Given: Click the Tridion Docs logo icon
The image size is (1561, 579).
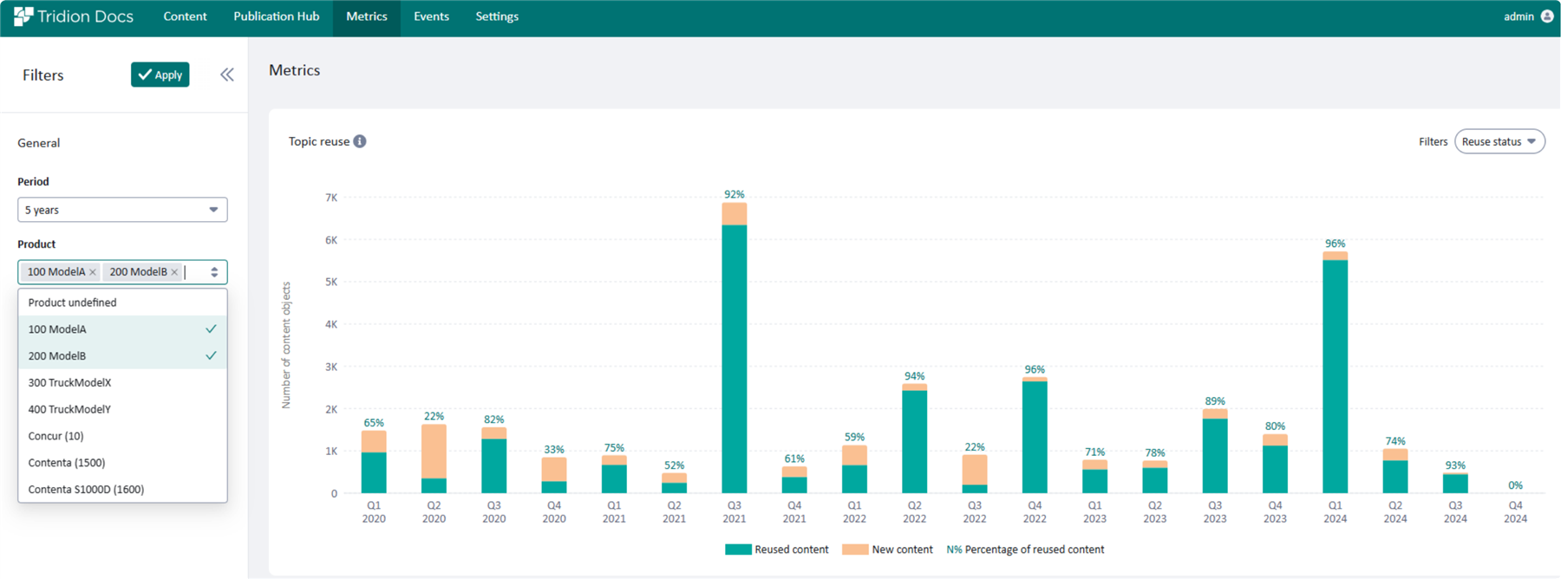Looking at the screenshot, I should (x=23, y=16).
